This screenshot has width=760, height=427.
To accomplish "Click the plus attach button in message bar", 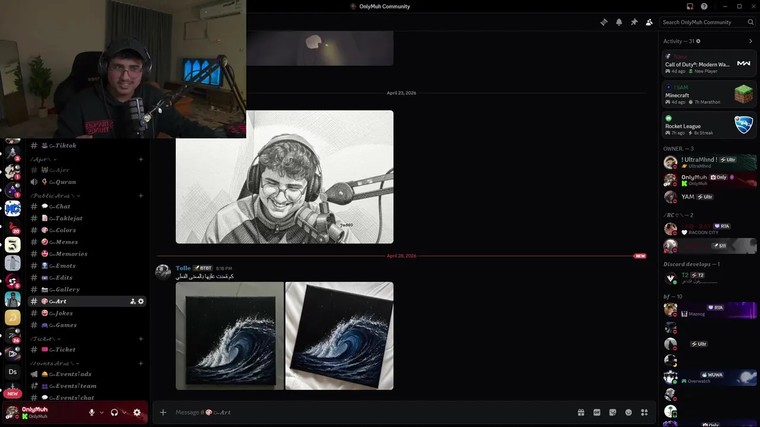I will point(163,412).
